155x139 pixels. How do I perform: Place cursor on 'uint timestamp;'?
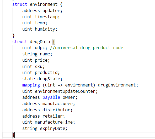(x=41, y=17)
